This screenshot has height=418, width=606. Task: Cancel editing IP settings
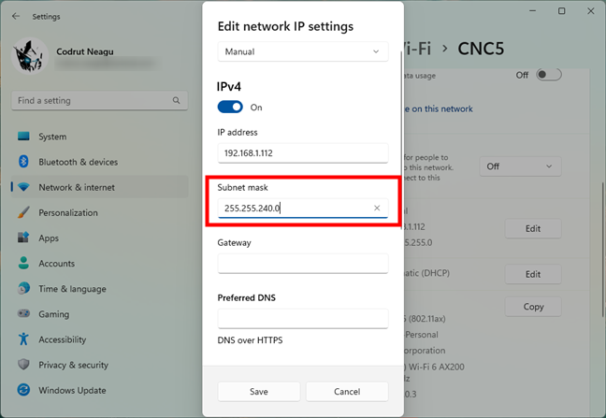pyautogui.click(x=346, y=392)
